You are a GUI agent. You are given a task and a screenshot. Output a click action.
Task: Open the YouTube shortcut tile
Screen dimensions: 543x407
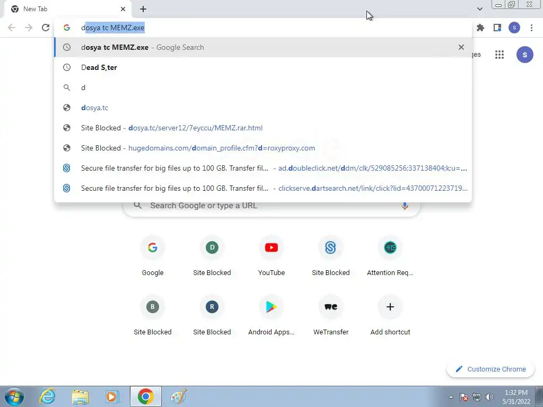[271, 256]
